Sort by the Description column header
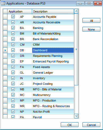Screen dimensions: 103x130 coord(53,11)
